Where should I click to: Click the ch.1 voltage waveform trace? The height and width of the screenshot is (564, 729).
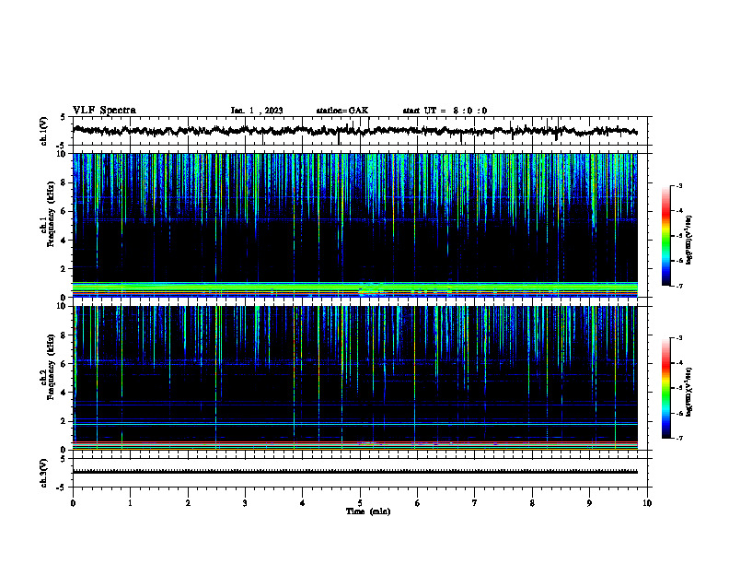click(x=354, y=131)
